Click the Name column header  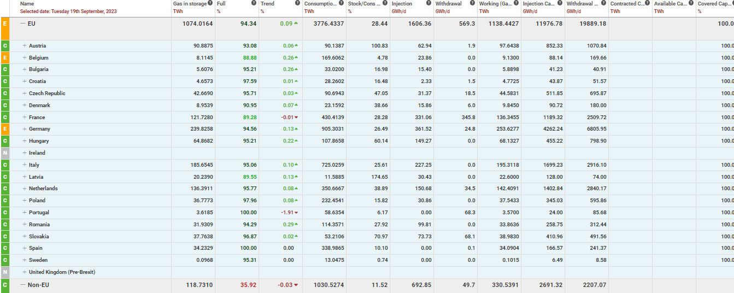point(27,4)
